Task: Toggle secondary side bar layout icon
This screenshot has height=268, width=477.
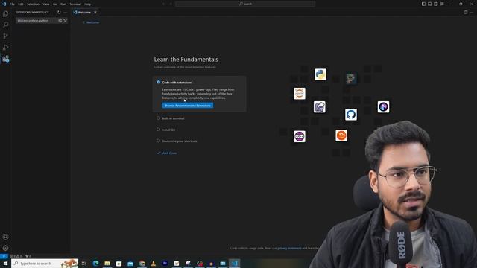Action: (x=435, y=4)
